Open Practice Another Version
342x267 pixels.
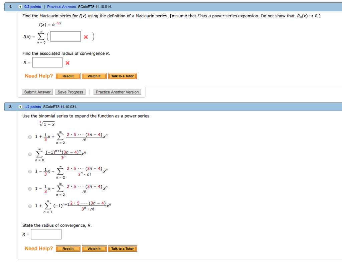coord(117,92)
